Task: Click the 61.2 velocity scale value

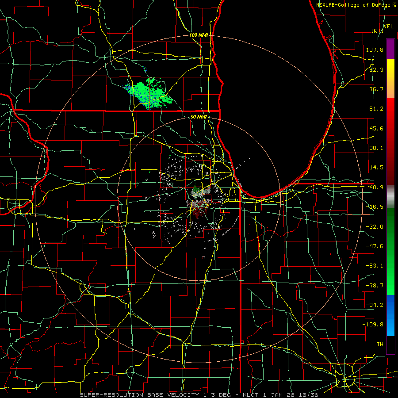Action: (x=376, y=109)
